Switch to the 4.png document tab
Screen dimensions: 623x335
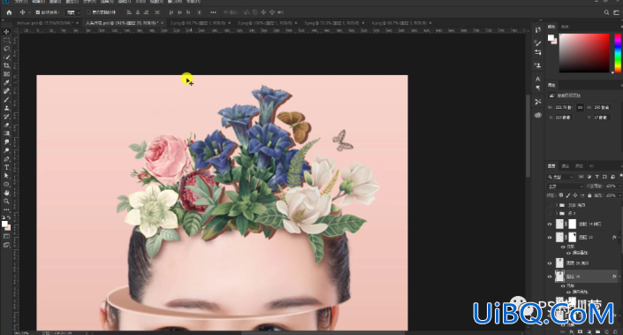coord(399,23)
